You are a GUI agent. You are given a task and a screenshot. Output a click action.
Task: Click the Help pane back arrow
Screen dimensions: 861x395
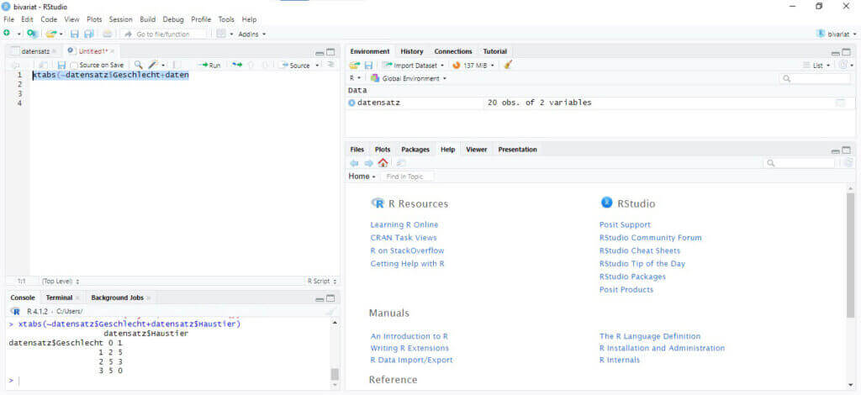coord(354,163)
